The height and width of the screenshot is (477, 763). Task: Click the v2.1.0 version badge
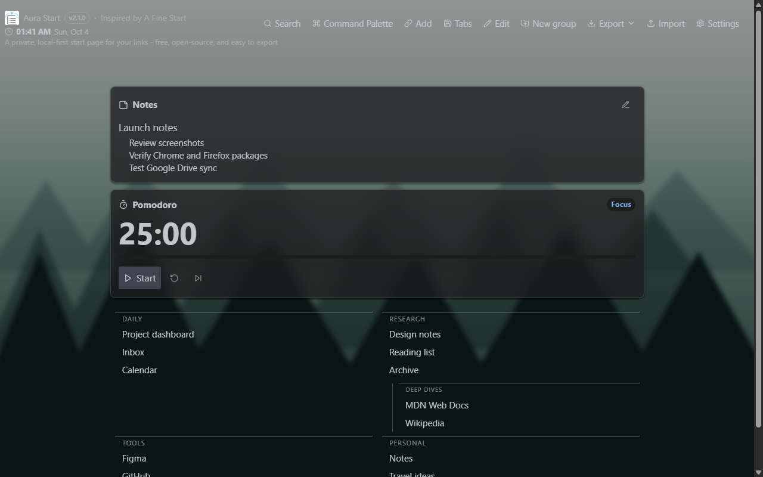[77, 18]
